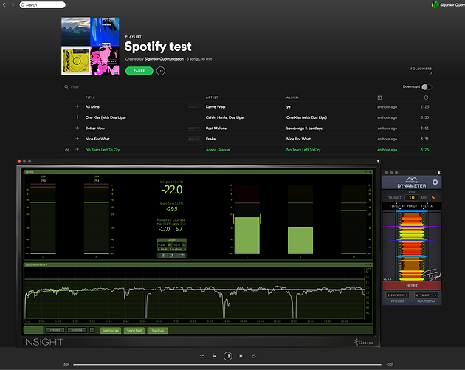Image resolution: width=465 pixels, height=370 pixels.
Task: Reset Insight loudness measurement icon
Action: click(172, 256)
